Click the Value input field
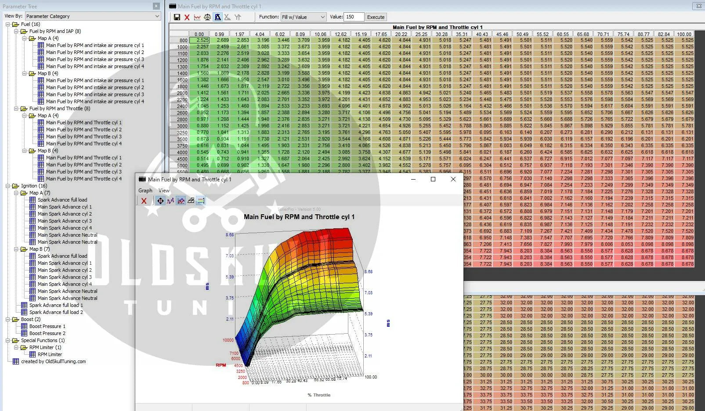 click(x=354, y=17)
